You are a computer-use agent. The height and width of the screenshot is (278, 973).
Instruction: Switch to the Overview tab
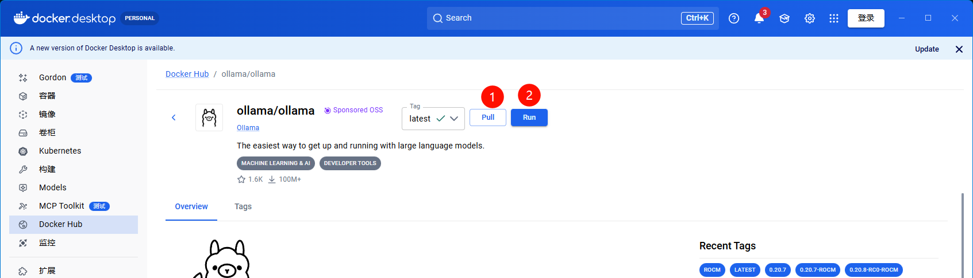[191, 206]
